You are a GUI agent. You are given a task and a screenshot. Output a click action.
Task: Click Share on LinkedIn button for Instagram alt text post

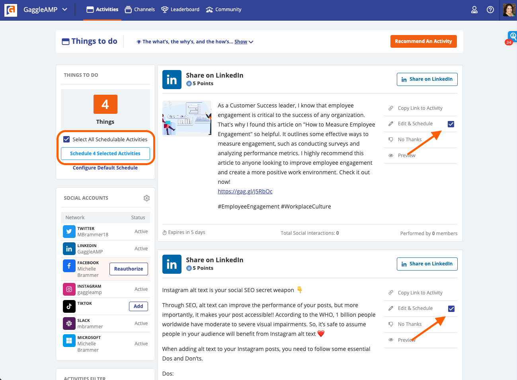[x=427, y=264]
